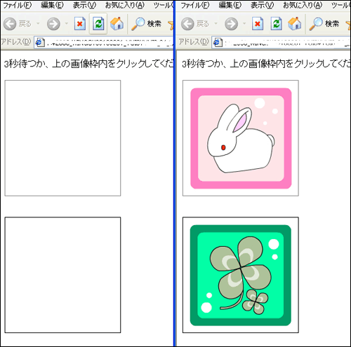Click 戻る label in right window toolbar

[x=202, y=24]
